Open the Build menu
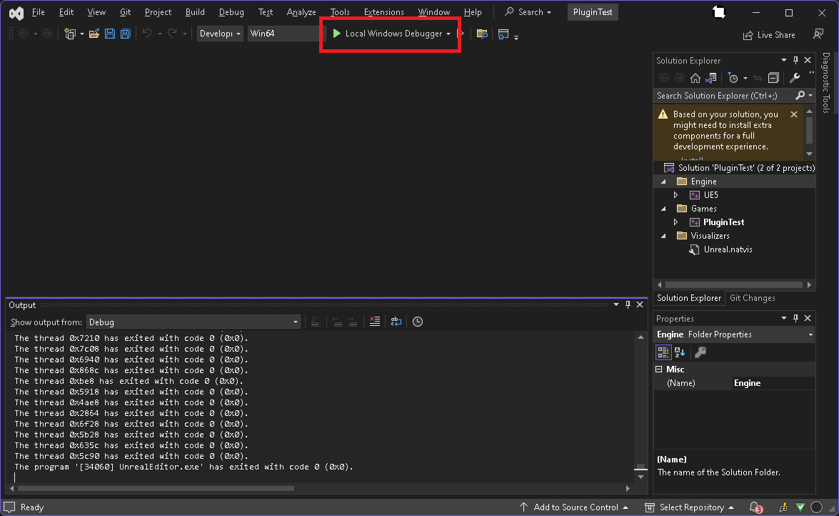 [x=195, y=11]
